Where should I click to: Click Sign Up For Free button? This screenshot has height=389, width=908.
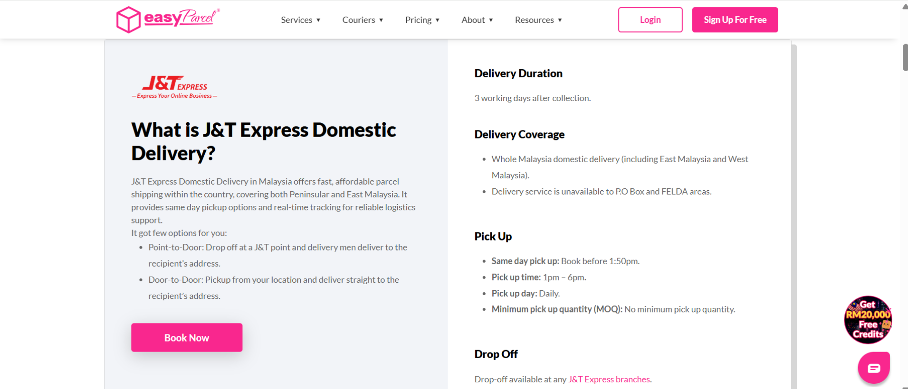click(x=735, y=20)
